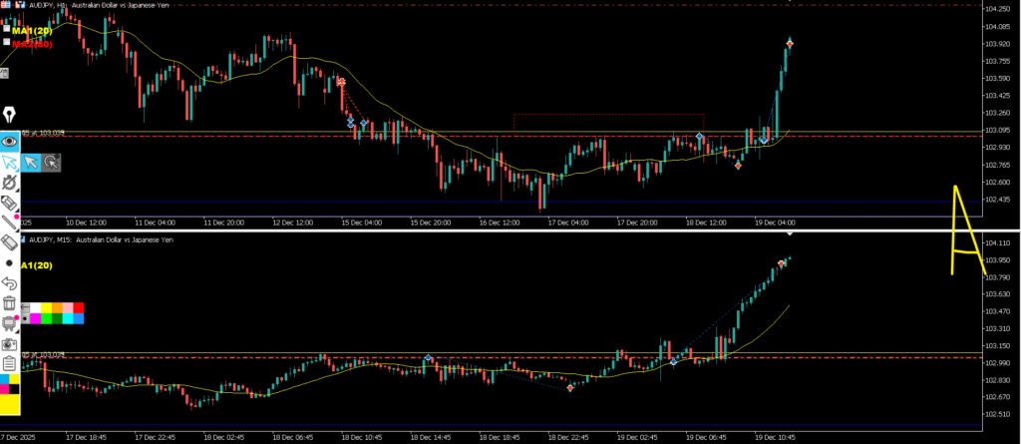Expand the marker highlighter tool options
Image resolution: width=1021 pixels, height=444 pixels.
click(x=10, y=203)
